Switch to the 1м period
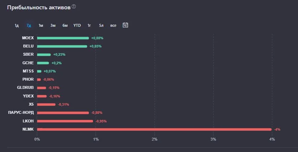The image size is (298, 152). click(x=41, y=25)
